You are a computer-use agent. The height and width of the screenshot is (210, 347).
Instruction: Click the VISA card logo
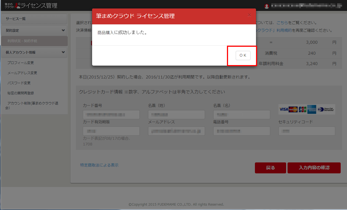tap(284, 109)
